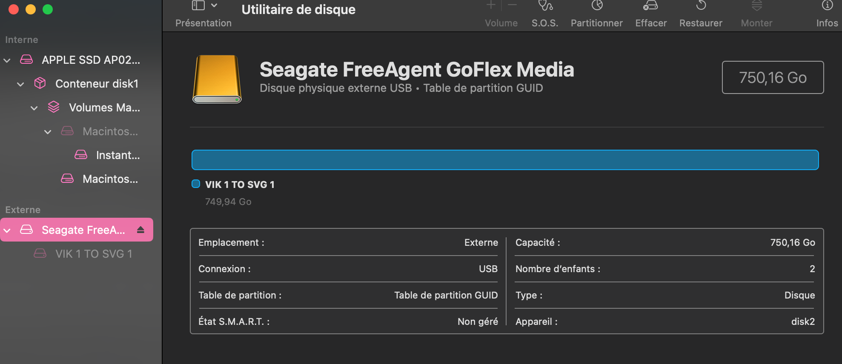Collapse the Volumes Ma... group
This screenshot has width=842, height=364.
click(34, 108)
